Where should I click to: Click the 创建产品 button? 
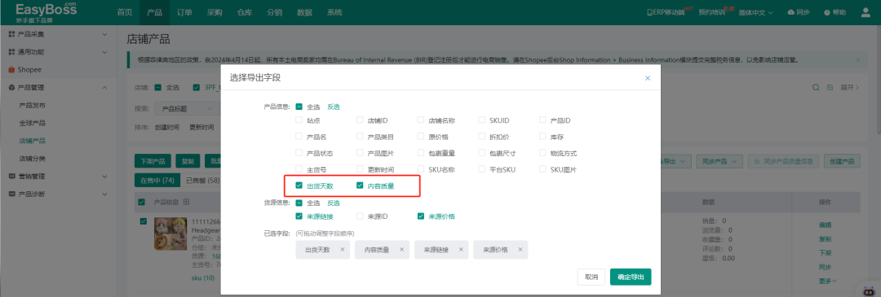[842, 161]
